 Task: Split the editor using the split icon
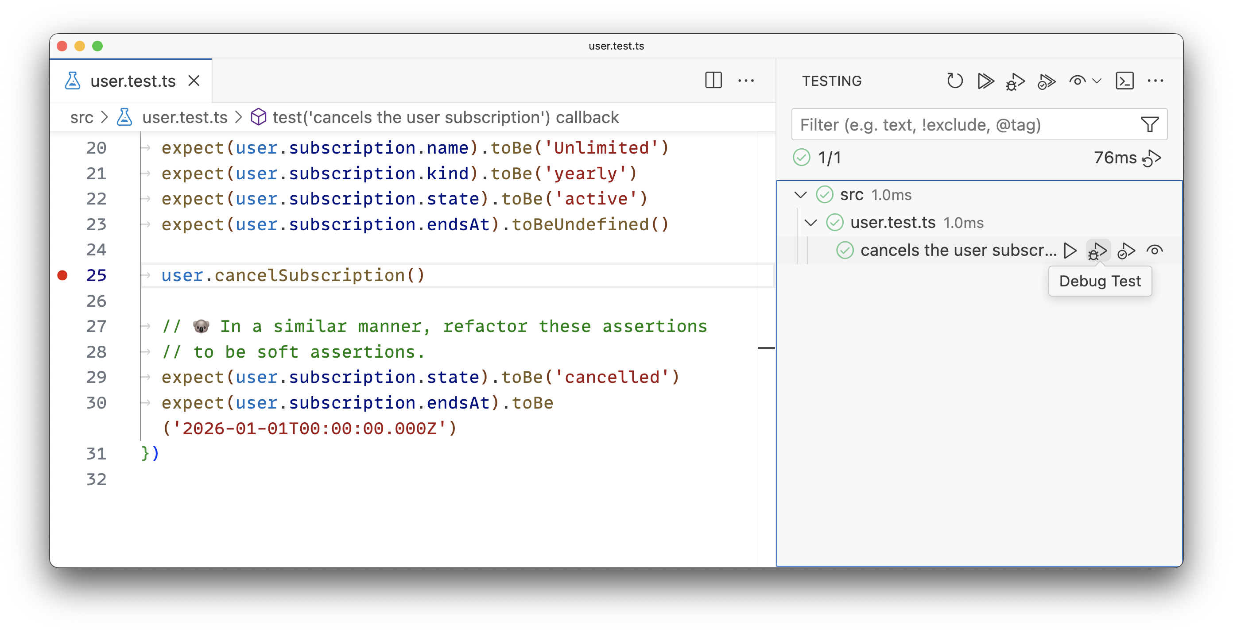(x=713, y=81)
